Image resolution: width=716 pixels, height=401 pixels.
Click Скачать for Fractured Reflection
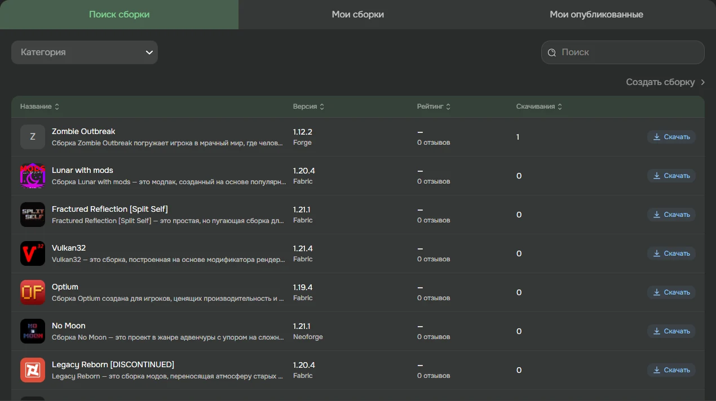pos(671,215)
